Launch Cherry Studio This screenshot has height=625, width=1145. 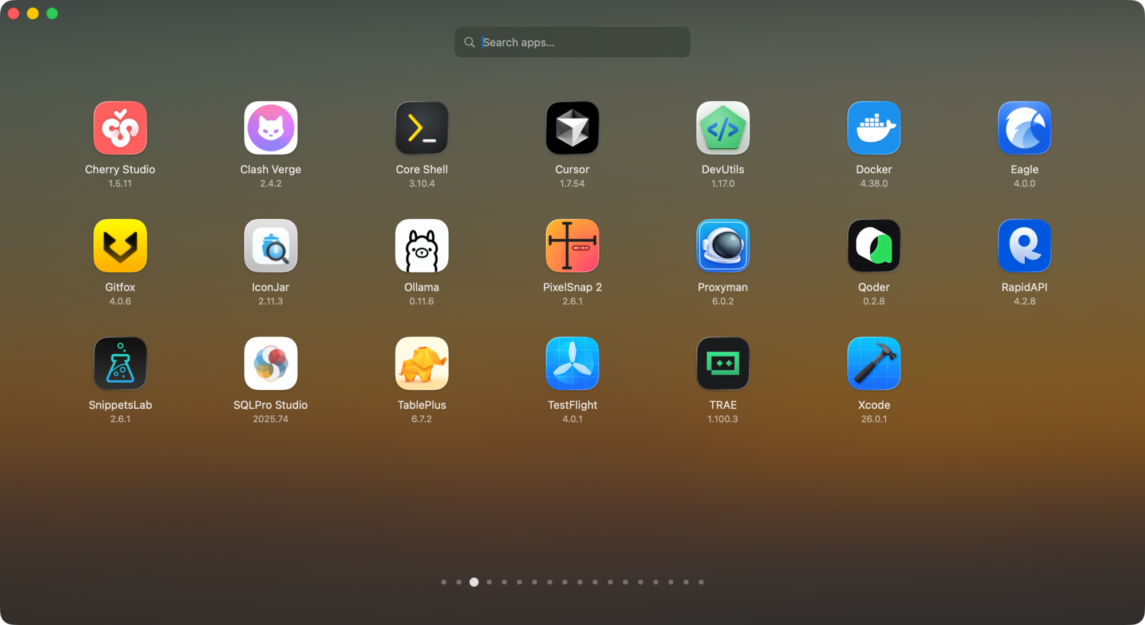click(120, 128)
